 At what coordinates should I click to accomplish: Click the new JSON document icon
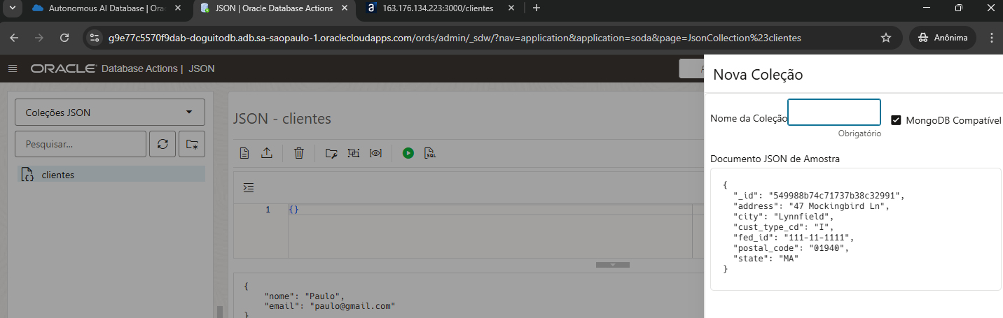244,153
